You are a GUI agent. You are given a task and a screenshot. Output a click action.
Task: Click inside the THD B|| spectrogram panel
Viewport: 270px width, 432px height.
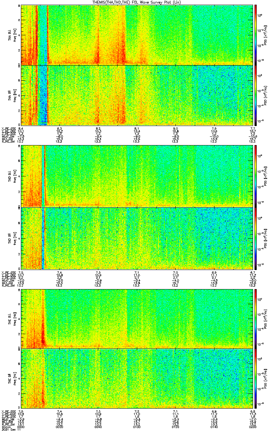pos(136,238)
